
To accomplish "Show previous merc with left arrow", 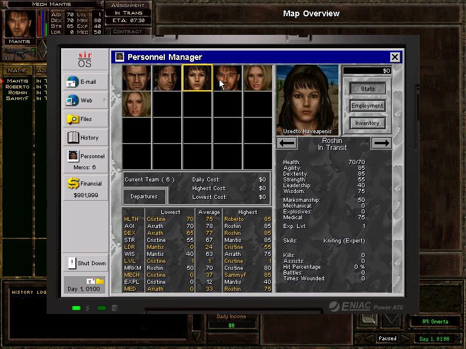I will pyautogui.click(x=287, y=143).
